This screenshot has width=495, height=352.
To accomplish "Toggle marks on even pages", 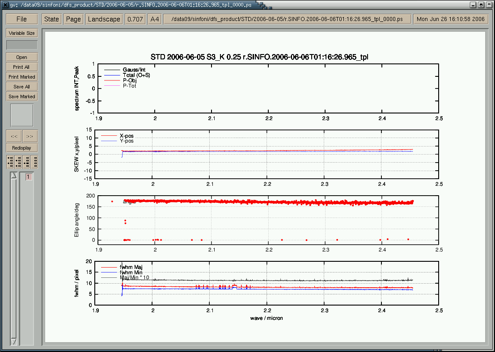I will click(18, 162).
